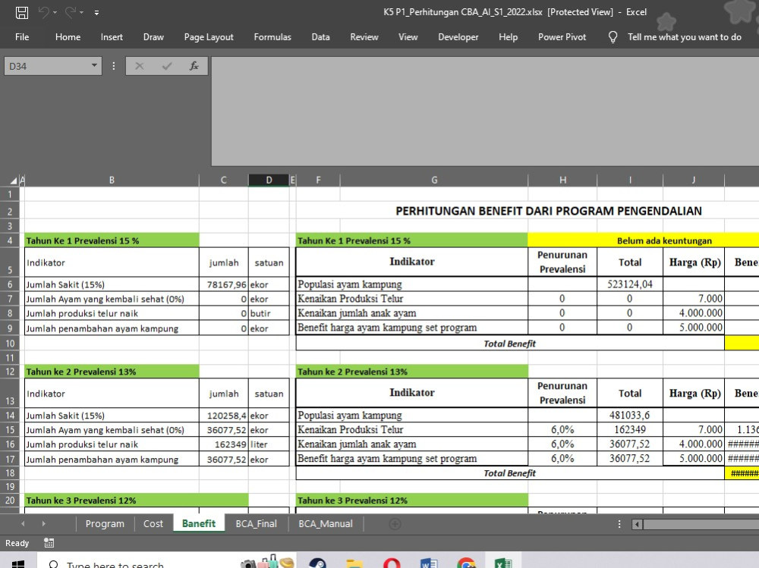Open the Help ribbon tab
This screenshot has height=568, width=759.
tap(509, 36)
